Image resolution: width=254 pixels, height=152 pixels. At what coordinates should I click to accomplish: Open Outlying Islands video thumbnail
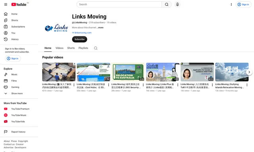point(232,72)
